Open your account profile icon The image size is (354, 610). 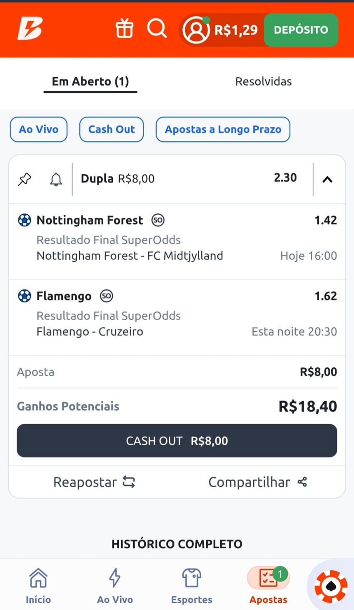coord(197,30)
